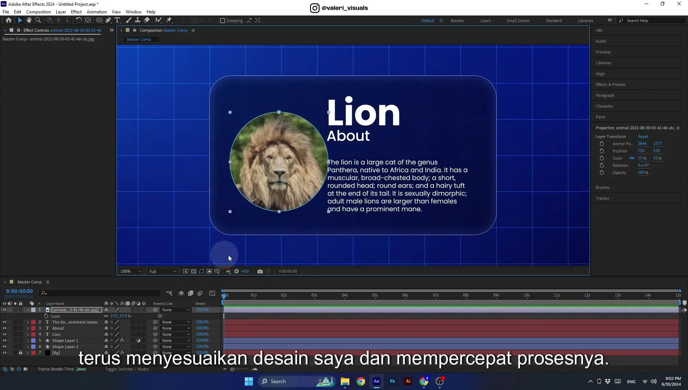The width and height of the screenshot is (688, 390).
Task: Open the Full resolution dropdown
Action: point(163,271)
